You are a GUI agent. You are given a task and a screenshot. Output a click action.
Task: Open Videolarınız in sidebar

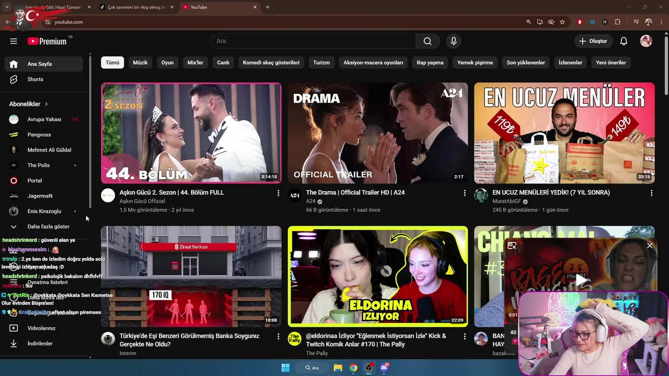click(44, 328)
